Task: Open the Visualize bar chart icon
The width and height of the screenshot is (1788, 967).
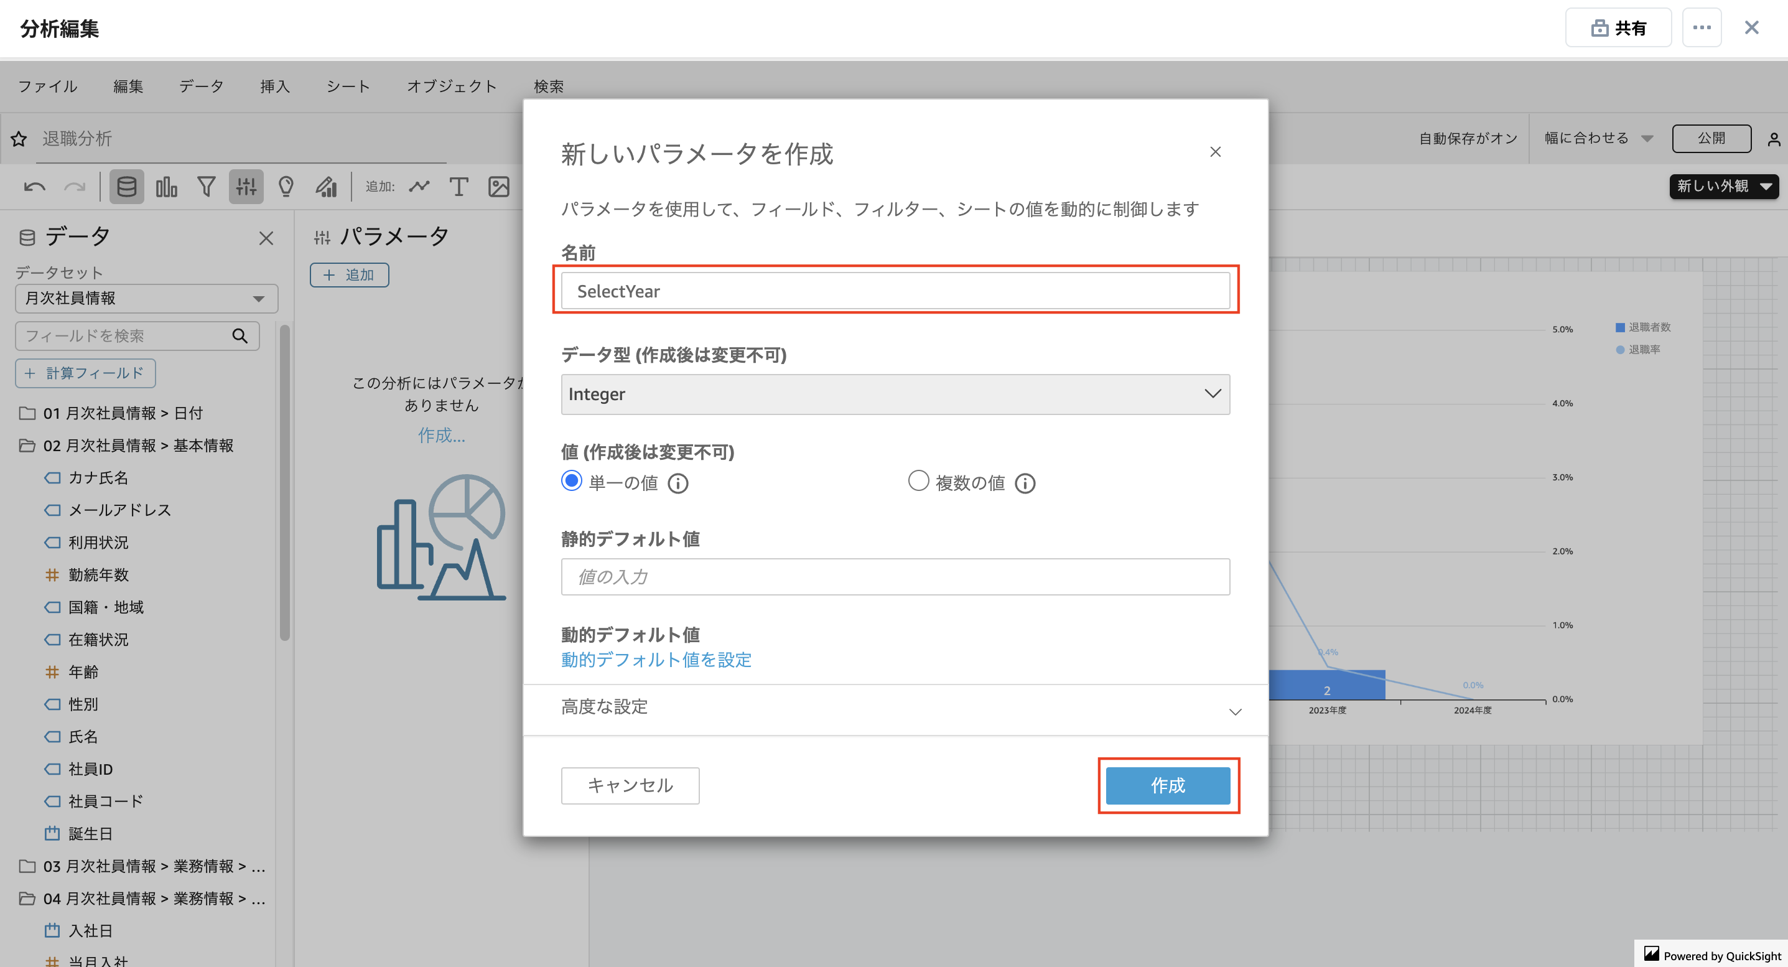Action: (x=167, y=187)
